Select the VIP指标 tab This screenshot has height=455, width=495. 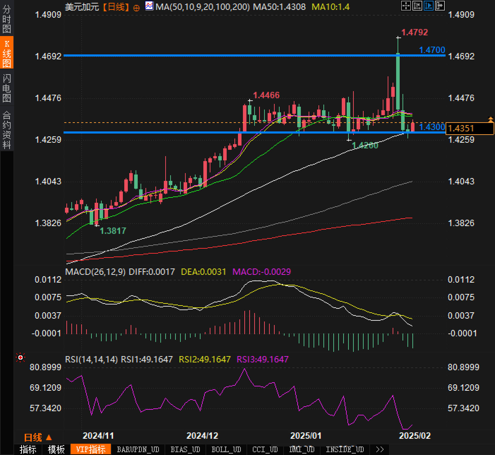coord(91,449)
